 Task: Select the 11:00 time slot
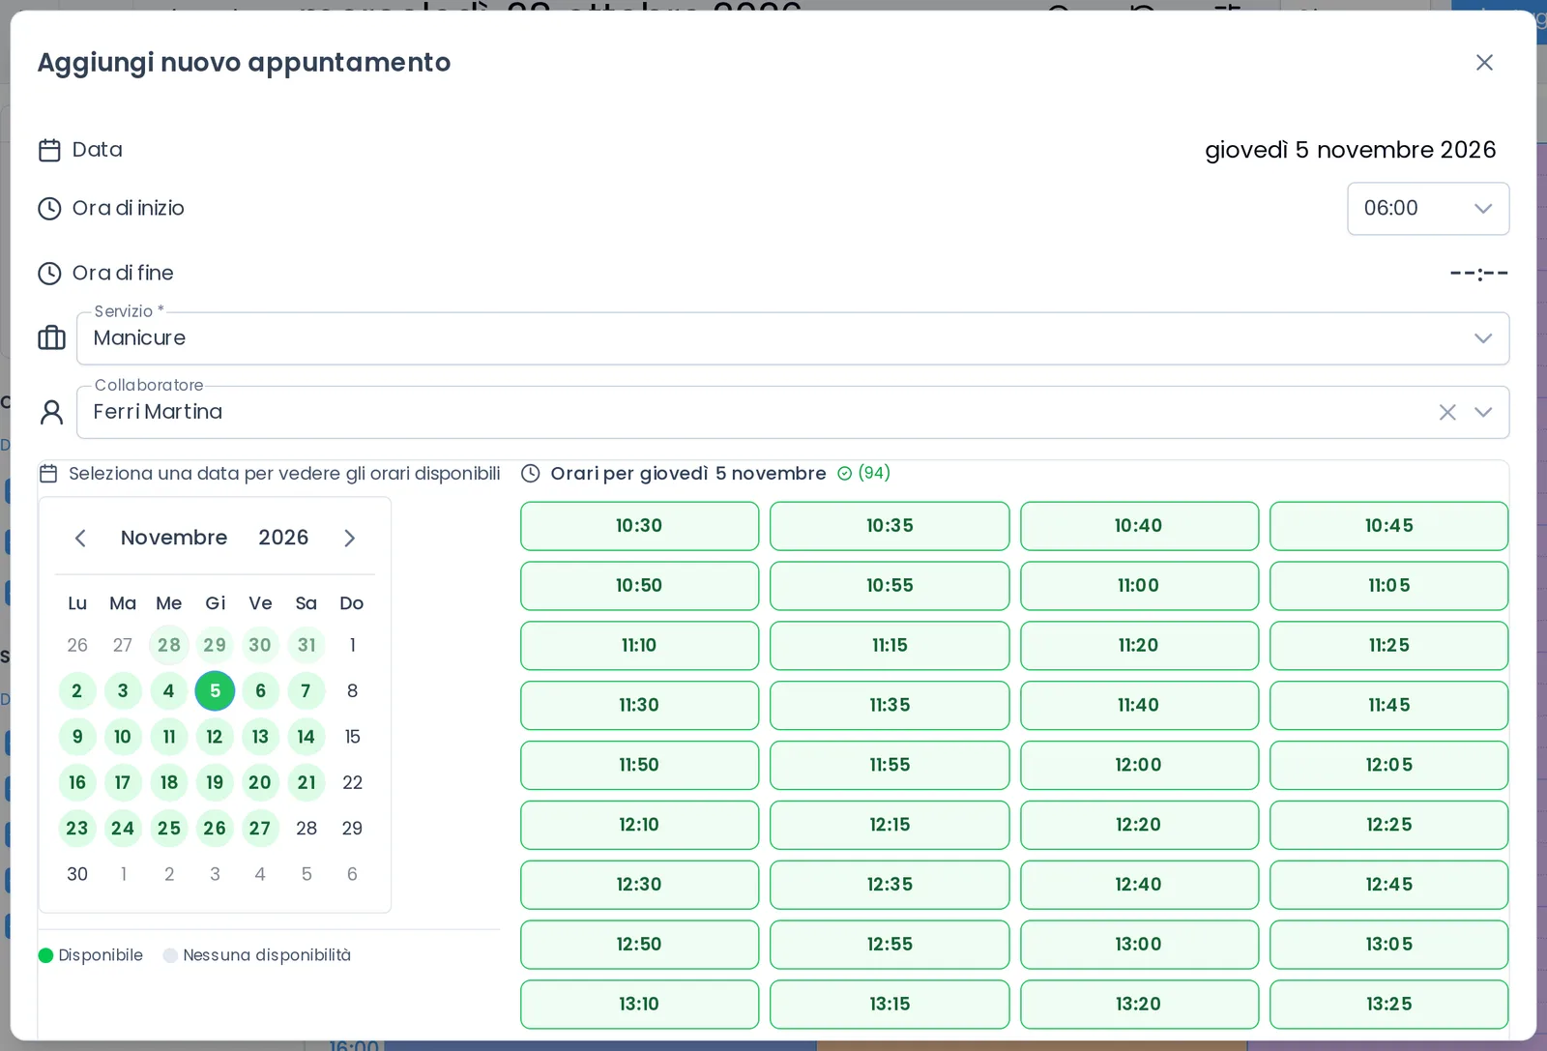pyautogui.click(x=1139, y=586)
